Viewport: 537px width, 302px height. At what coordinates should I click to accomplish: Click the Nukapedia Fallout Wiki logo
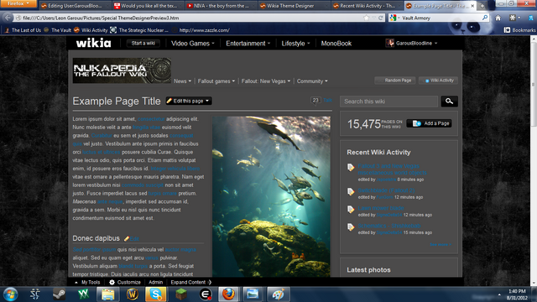click(122, 70)
